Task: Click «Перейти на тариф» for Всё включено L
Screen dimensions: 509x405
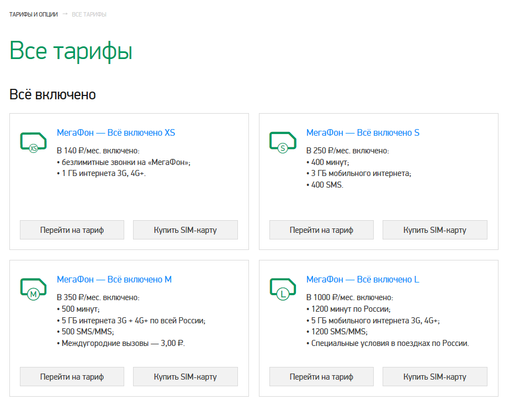Action: tap(321, 377)
